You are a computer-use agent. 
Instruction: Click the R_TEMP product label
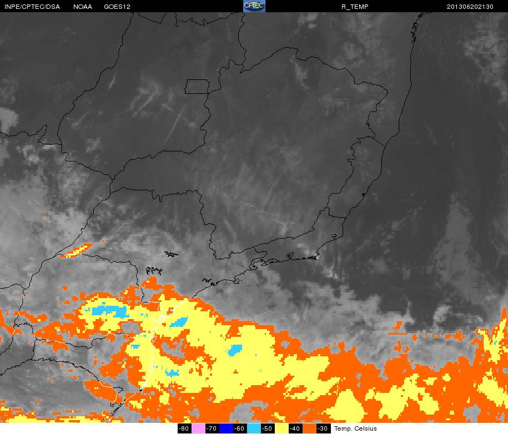pyautogui.click(x=355, y=7)
